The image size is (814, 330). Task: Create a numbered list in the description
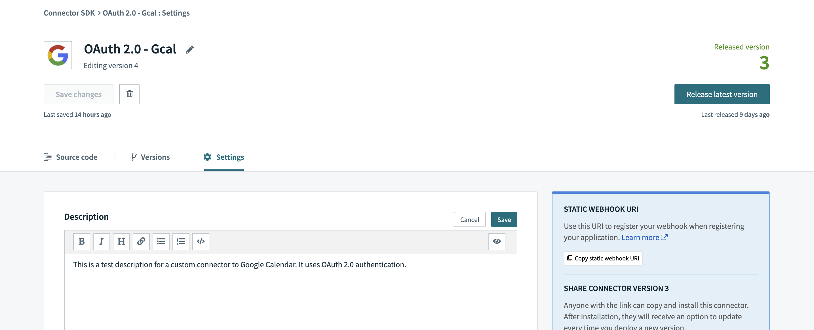point(181,241)
